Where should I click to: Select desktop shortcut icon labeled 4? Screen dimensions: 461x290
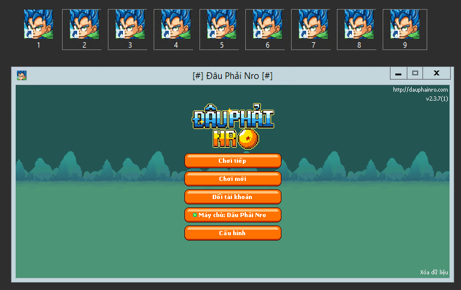pos(175,25)
